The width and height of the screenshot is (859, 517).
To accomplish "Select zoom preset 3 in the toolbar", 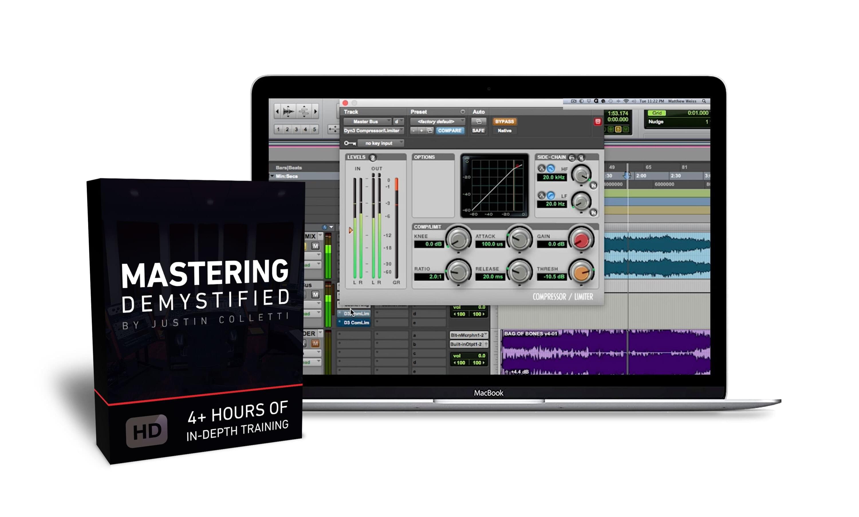I will (x=296, y=129).
